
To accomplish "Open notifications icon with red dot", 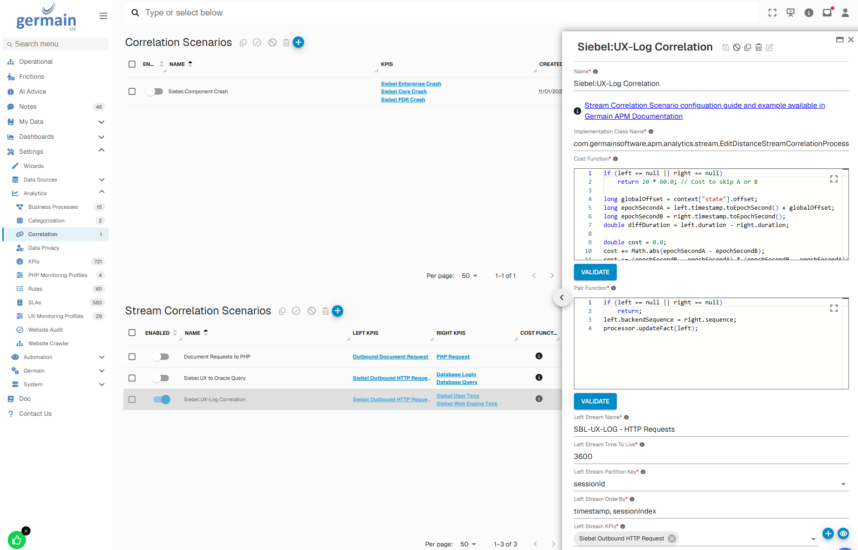I will tap(827, 13).
